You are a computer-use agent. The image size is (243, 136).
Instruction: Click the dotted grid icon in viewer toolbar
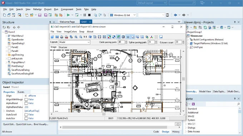click(x=156, y=37)
